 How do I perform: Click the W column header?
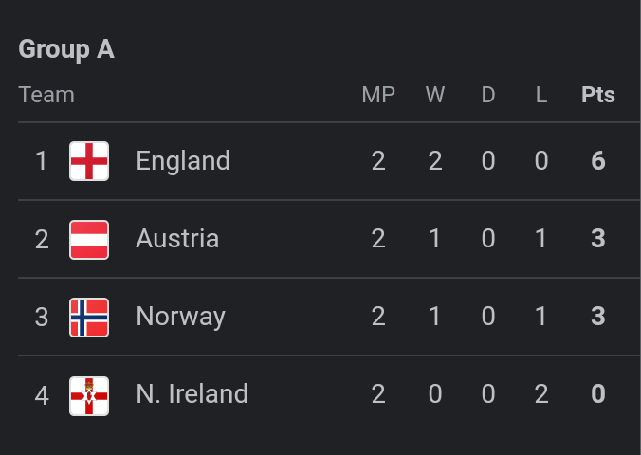pyautogui.click(x=435, y=95)
